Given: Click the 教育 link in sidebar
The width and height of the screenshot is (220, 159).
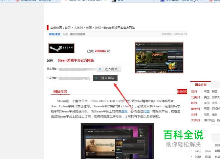Looking at the screenshot, I should tap(208, 157).
